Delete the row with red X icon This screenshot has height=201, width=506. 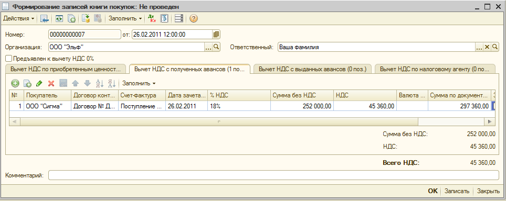tap(51, 84)
